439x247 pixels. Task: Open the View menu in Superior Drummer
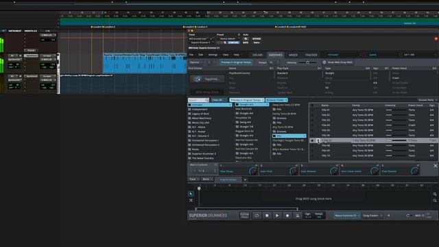[x=226, y=55]
